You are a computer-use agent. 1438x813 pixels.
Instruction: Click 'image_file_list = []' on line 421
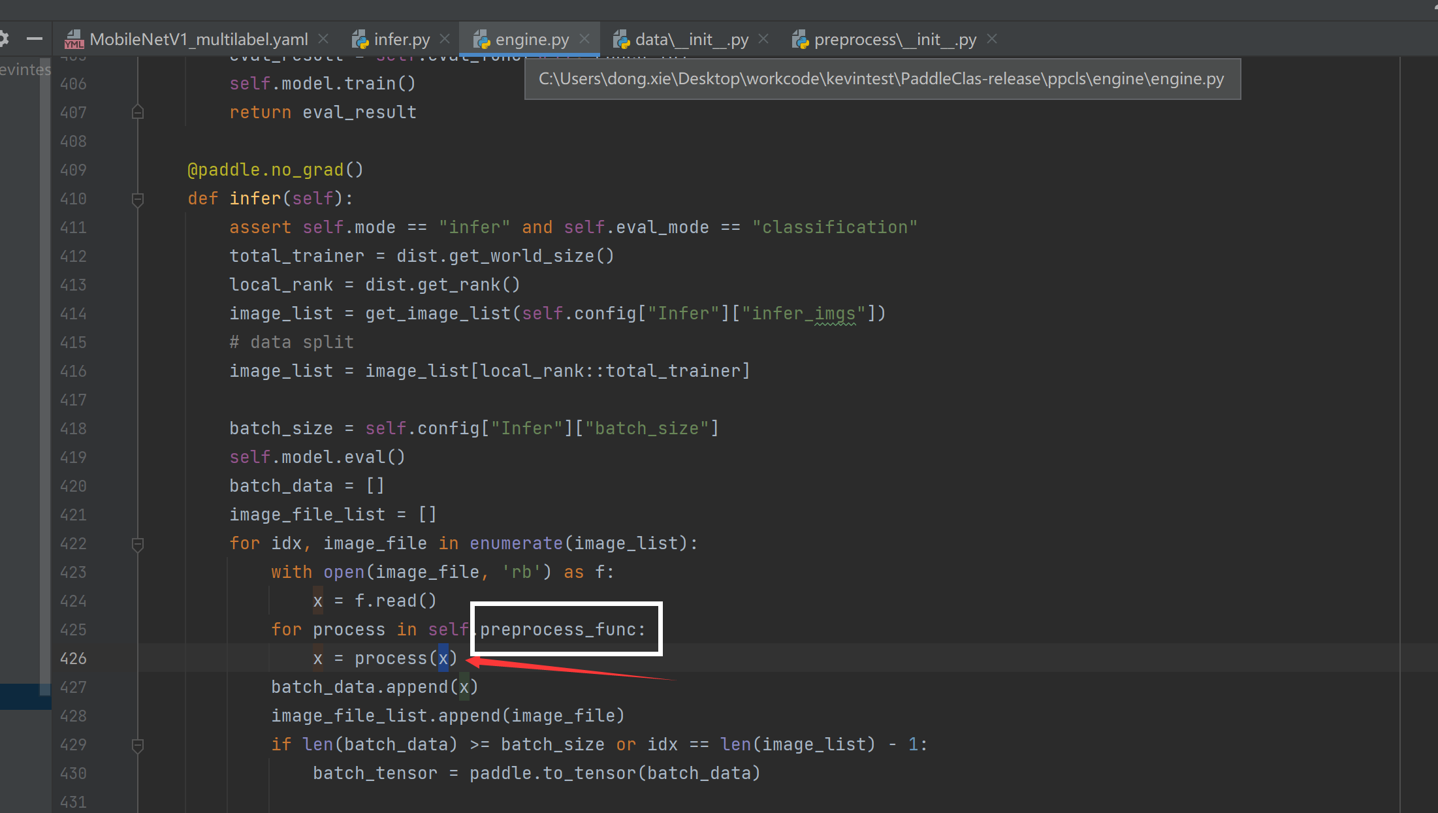click(x=333, y=515)
